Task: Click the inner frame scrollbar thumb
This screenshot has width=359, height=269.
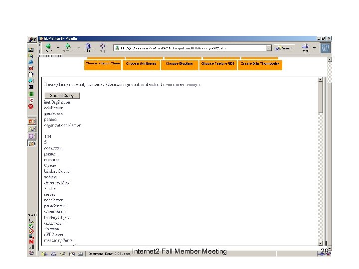Action: click(x=320, y=98)
